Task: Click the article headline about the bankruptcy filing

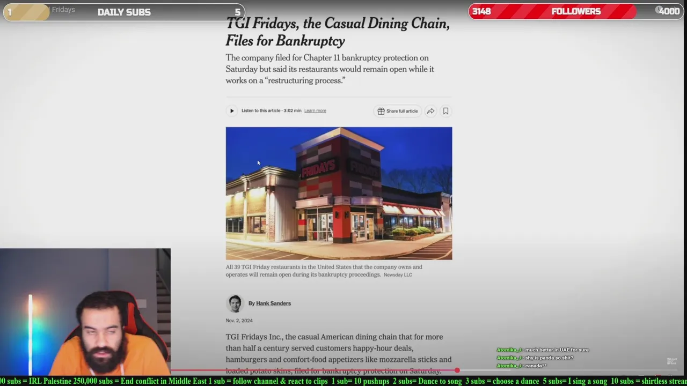Action: coord(338,32)
